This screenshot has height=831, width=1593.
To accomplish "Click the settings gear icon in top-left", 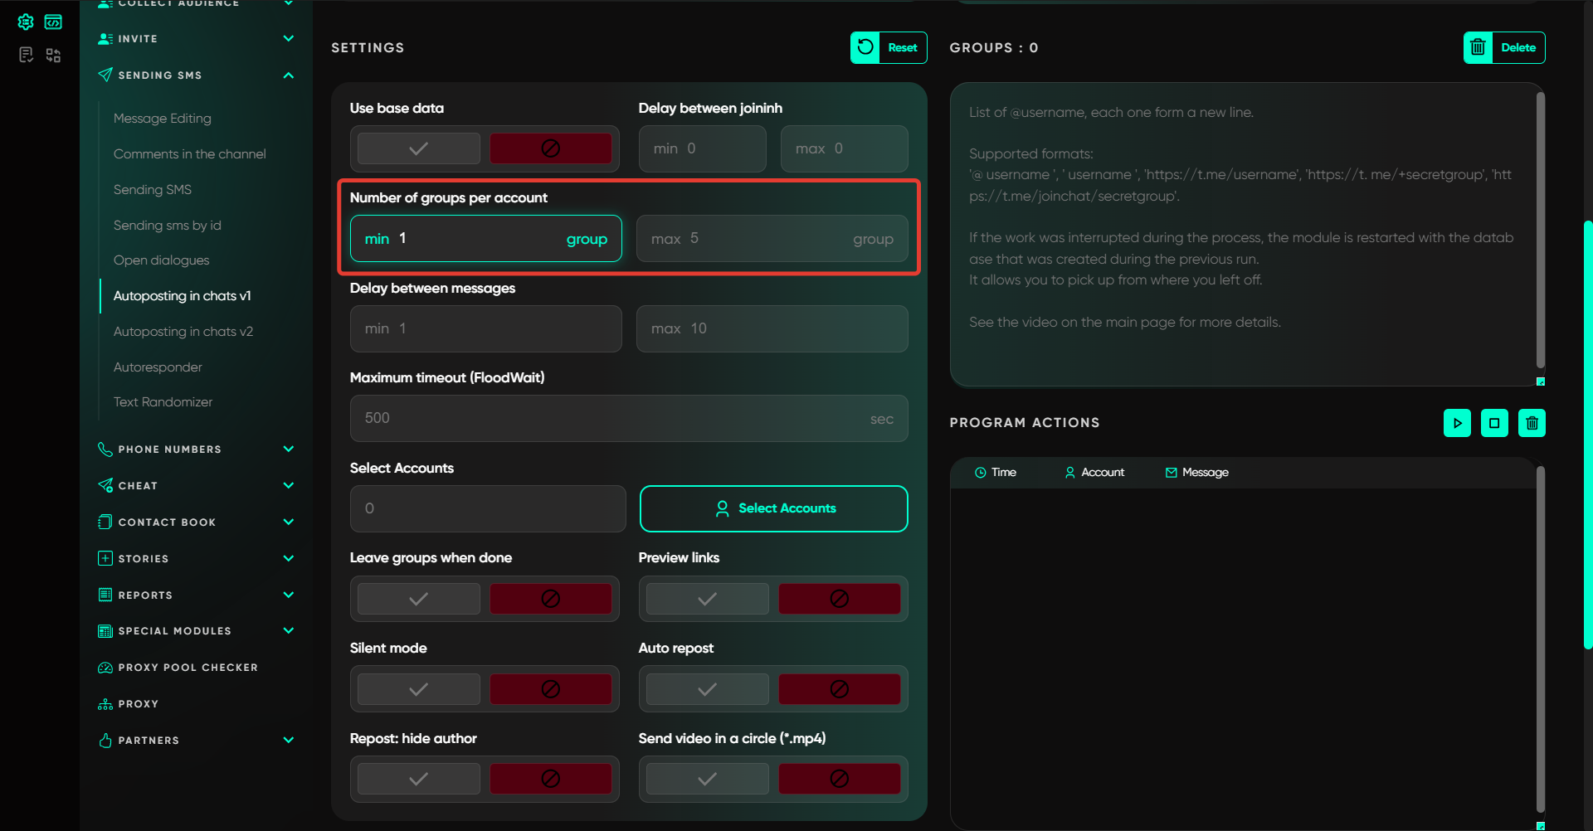I will pos(26,22).
